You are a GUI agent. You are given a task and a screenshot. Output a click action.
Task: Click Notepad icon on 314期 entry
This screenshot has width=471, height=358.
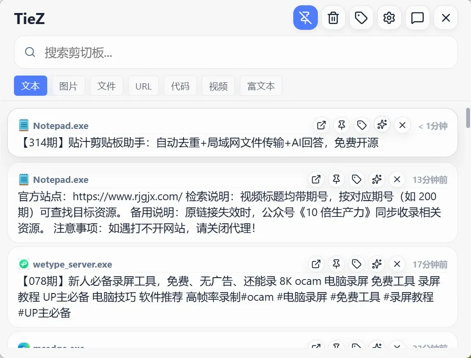[x=24, y=125]
